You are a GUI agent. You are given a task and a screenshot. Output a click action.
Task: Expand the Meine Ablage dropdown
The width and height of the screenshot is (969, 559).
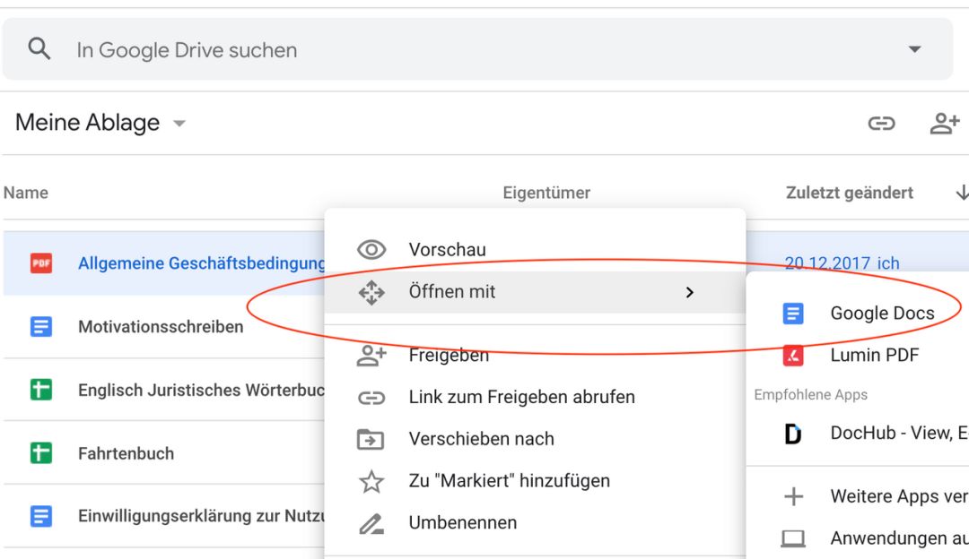[179, 124]
